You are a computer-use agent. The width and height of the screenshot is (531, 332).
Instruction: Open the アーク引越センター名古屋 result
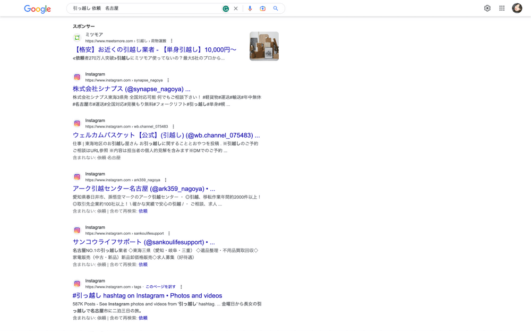[143, 189]
